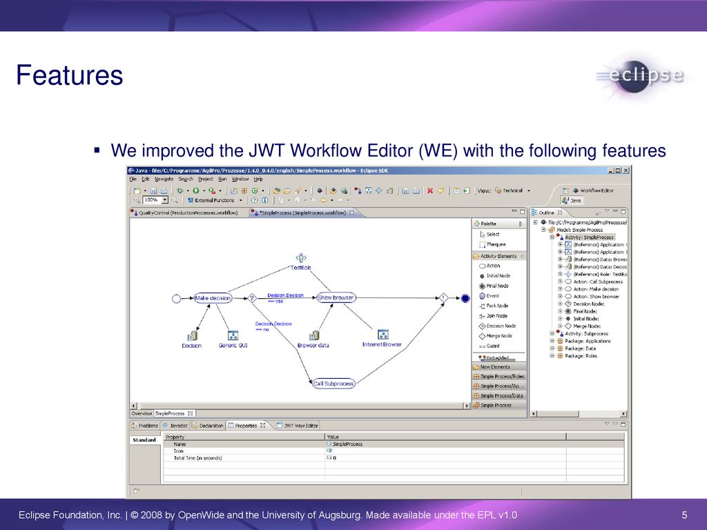Choose the Guard palette tool
This screenshot has width=707, height=530.
click(x=490, y=346)
